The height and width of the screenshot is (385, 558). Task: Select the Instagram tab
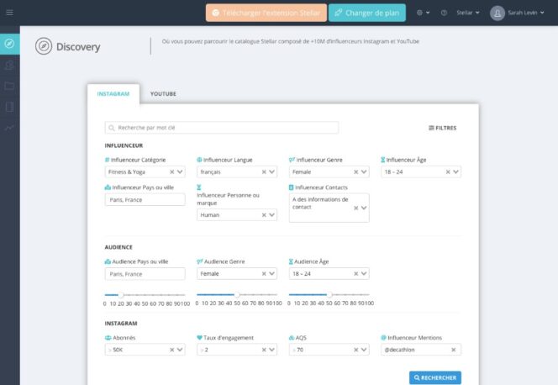click(x=113, y=94)
